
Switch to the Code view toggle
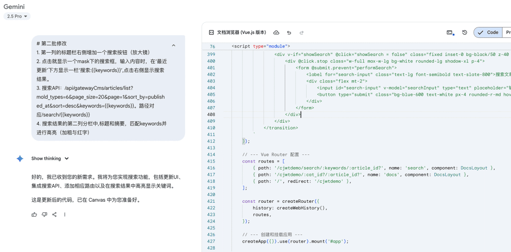[488, 33]
